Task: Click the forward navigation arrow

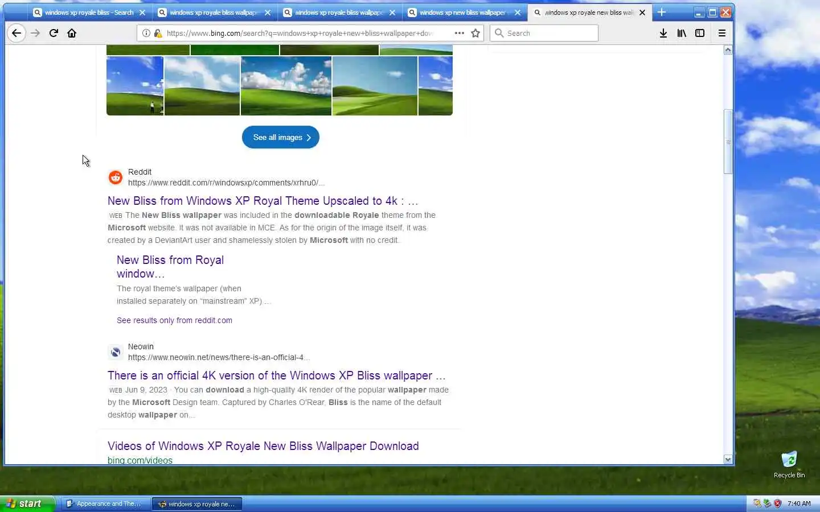Action: (x=35, y=33)
